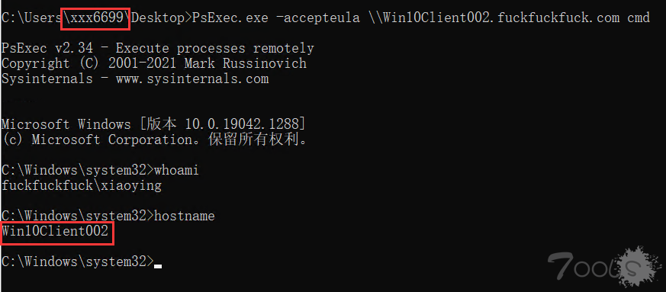Click the hostname command
This screenshot has height=292, width=666.
pyautogui.click(x=185, y=216)
